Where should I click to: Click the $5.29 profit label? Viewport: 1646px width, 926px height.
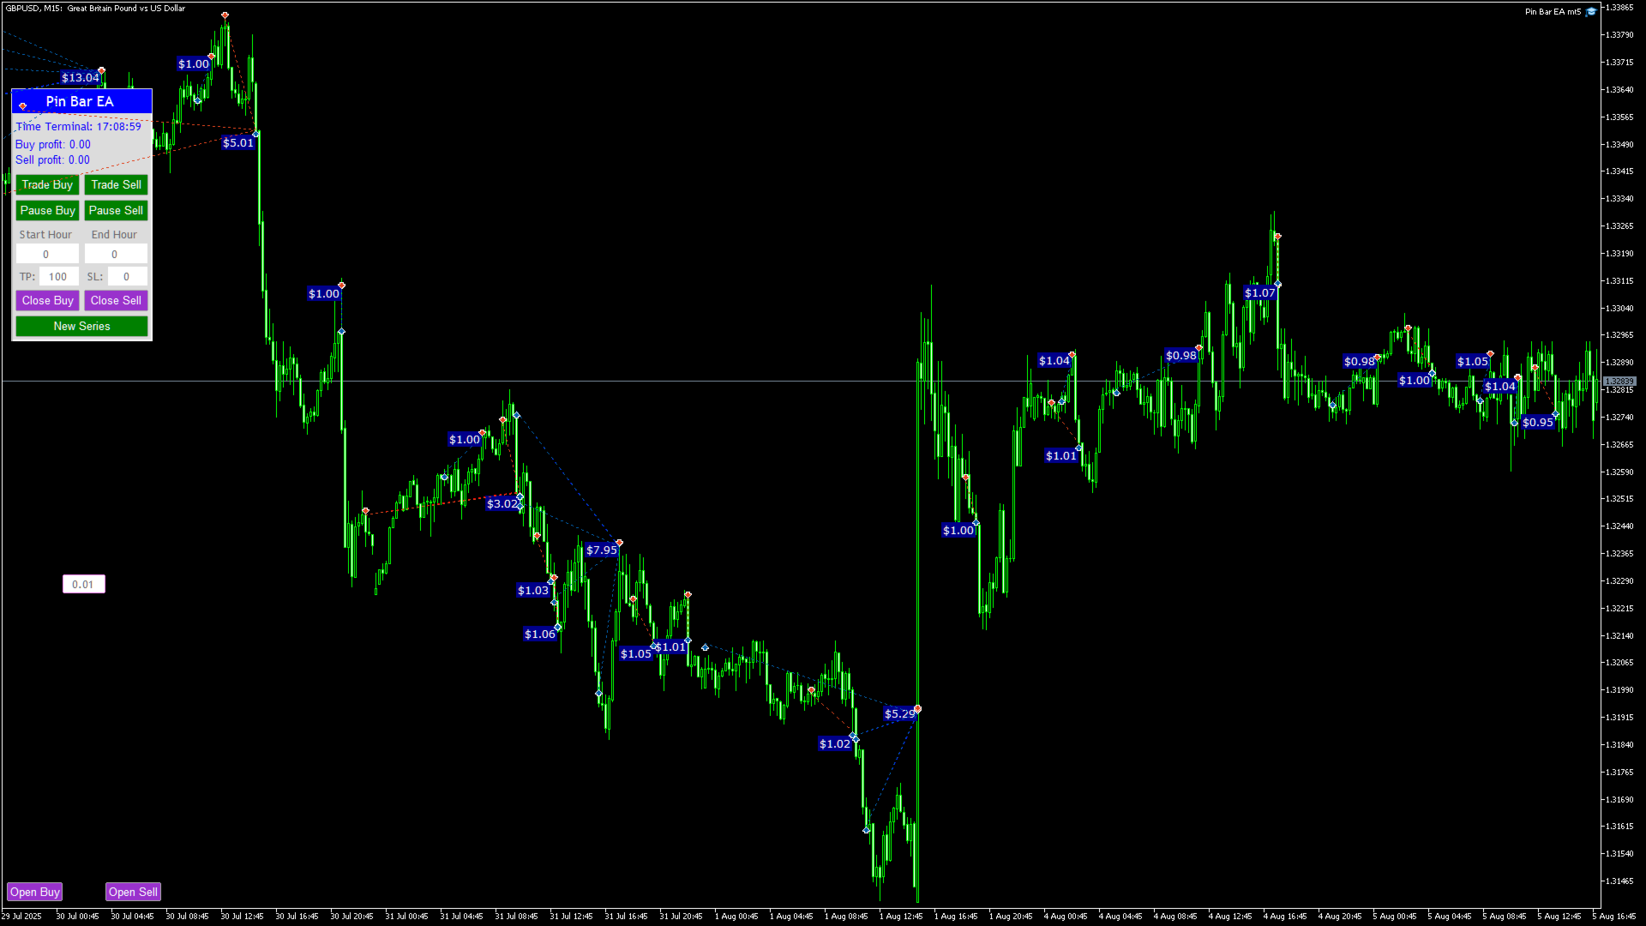[x=900, y=713]
